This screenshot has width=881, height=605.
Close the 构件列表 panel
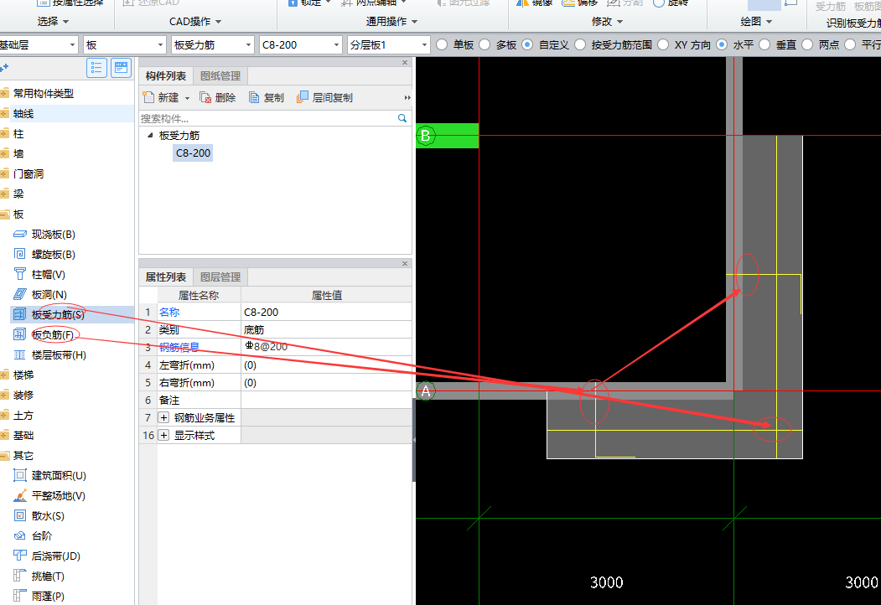click(405, 62)
